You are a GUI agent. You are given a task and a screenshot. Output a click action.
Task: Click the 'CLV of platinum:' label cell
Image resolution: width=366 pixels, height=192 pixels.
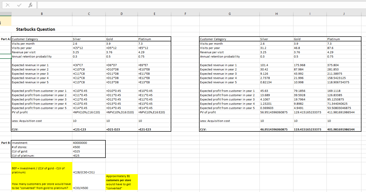pos(42,155)
